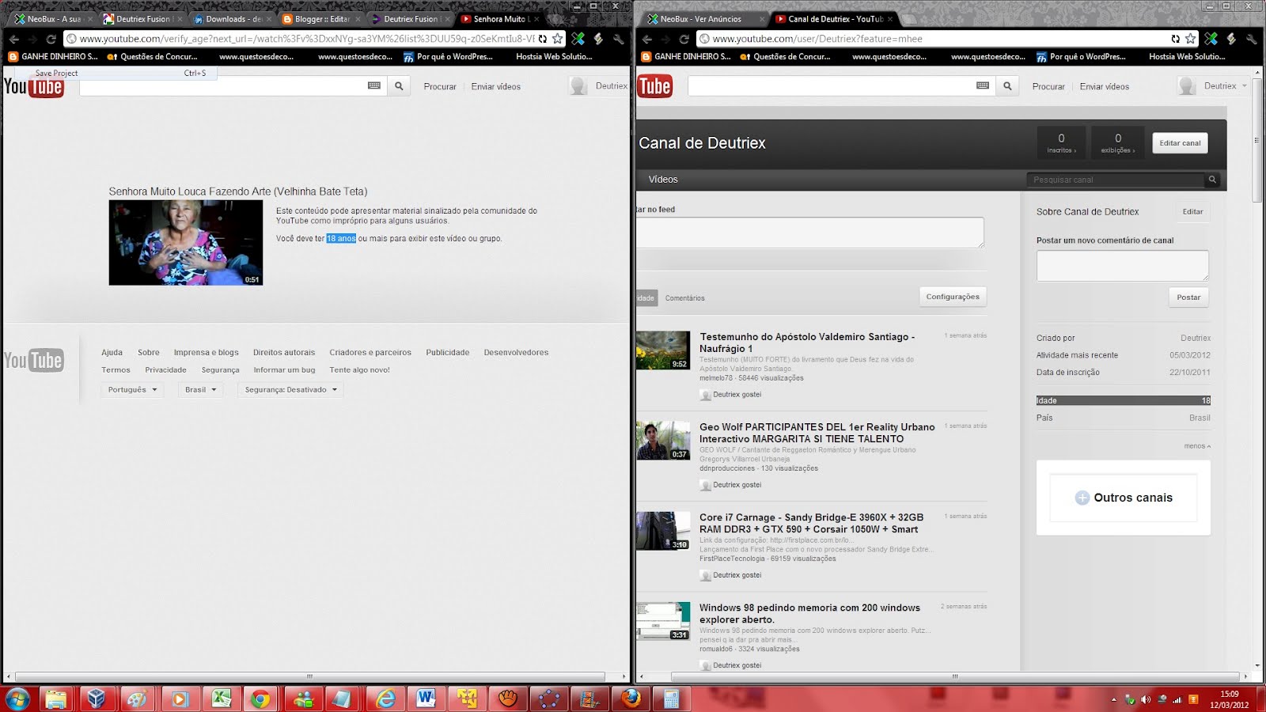
Task: Open the Português language dropdown
Action: click(132, 389)
